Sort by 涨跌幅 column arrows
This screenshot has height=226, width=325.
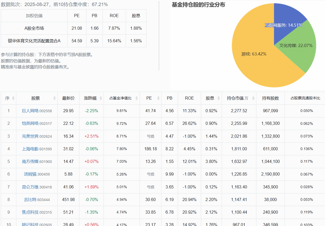tap(101, 98)
